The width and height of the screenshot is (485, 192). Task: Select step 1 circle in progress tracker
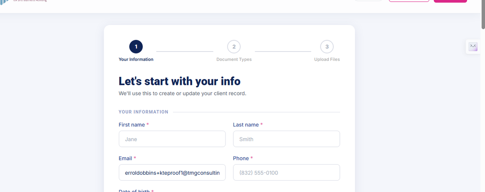(x=136, y=47)
